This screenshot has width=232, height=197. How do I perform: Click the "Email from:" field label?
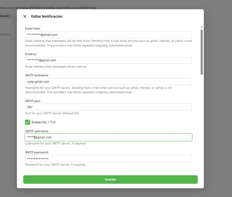pyautogui.click(x=33, y=29)
